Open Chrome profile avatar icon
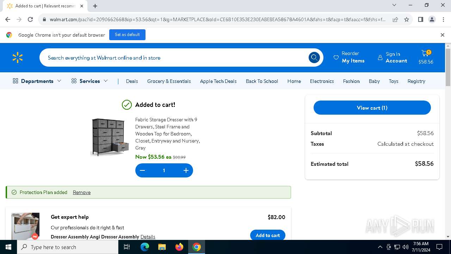Image resolution: width=451 pixels, height=254 pixels. click(x=432, y=19)
